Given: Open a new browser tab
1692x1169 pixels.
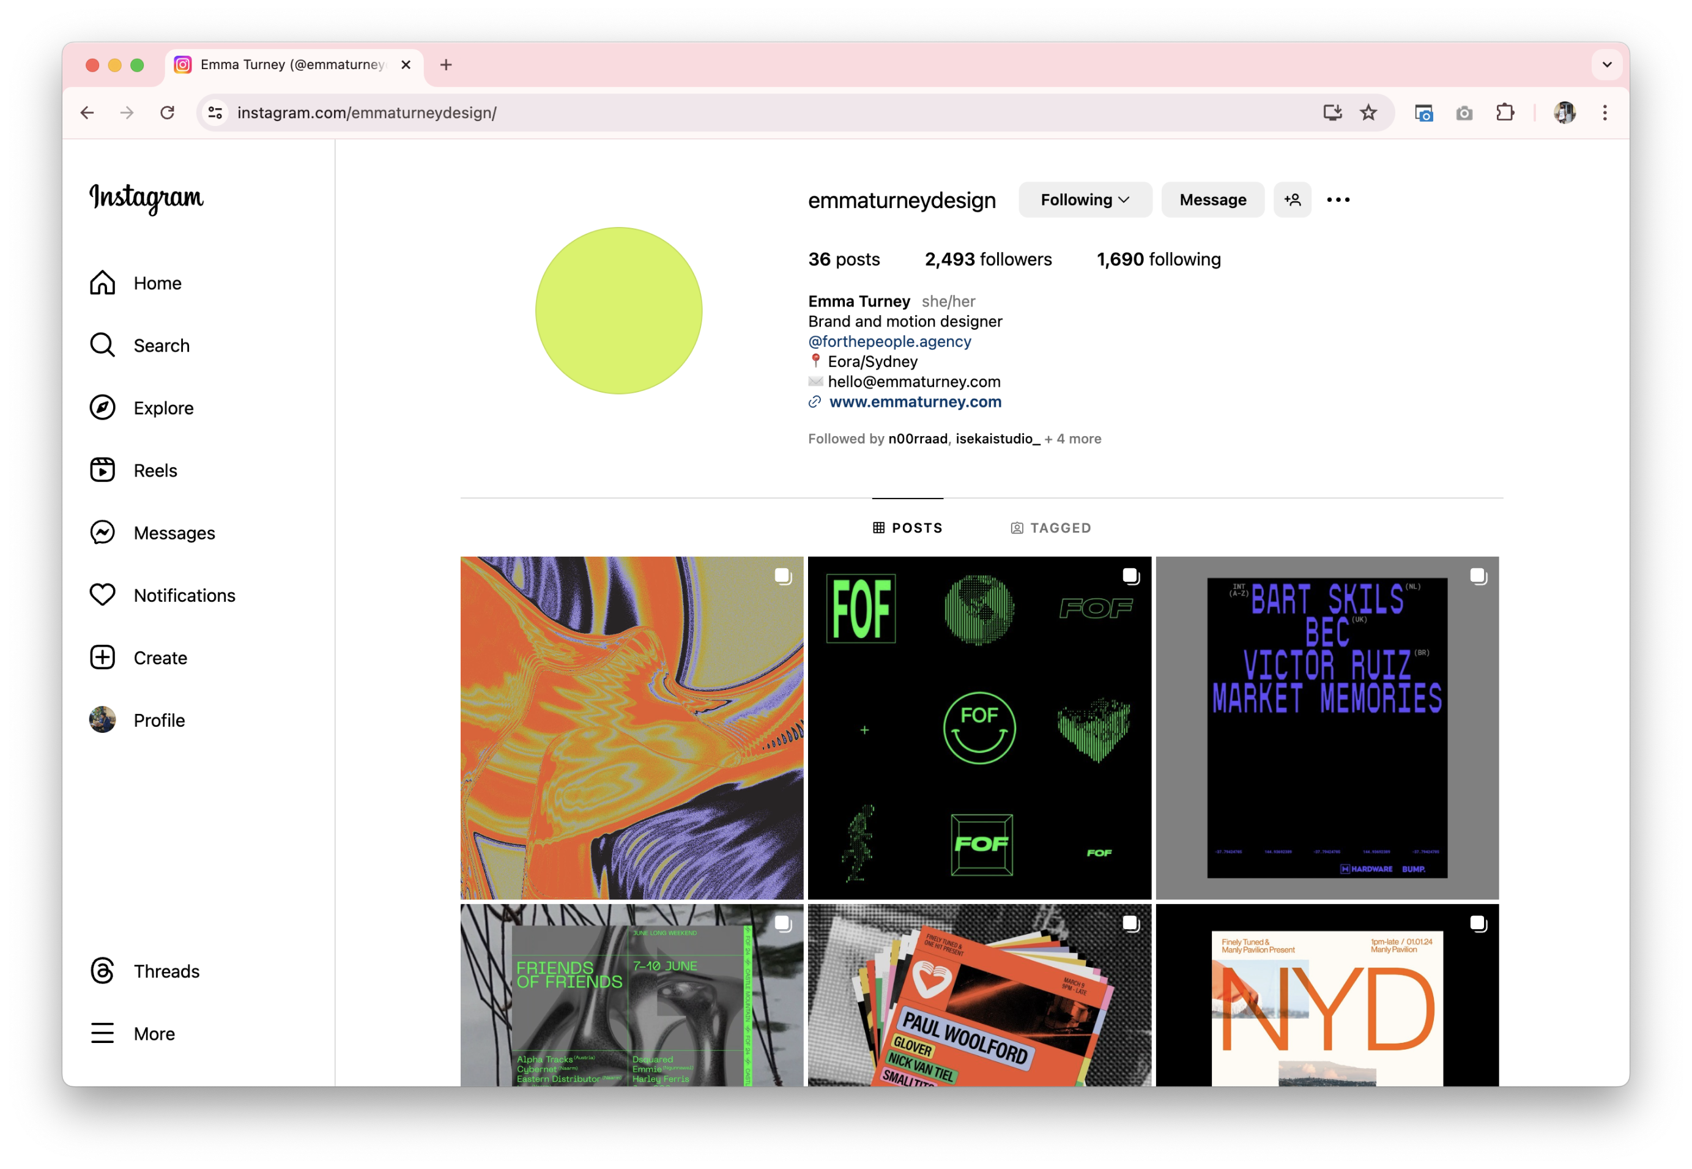Looking at the screenshot, I should tap(446, 64).
